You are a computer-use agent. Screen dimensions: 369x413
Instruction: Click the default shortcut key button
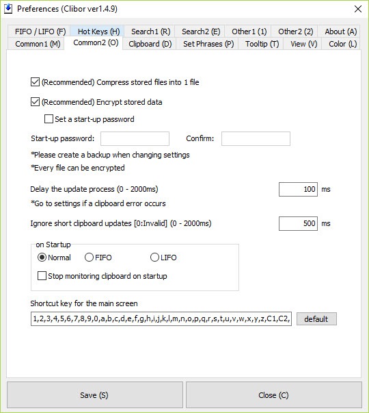coord(316,319)
